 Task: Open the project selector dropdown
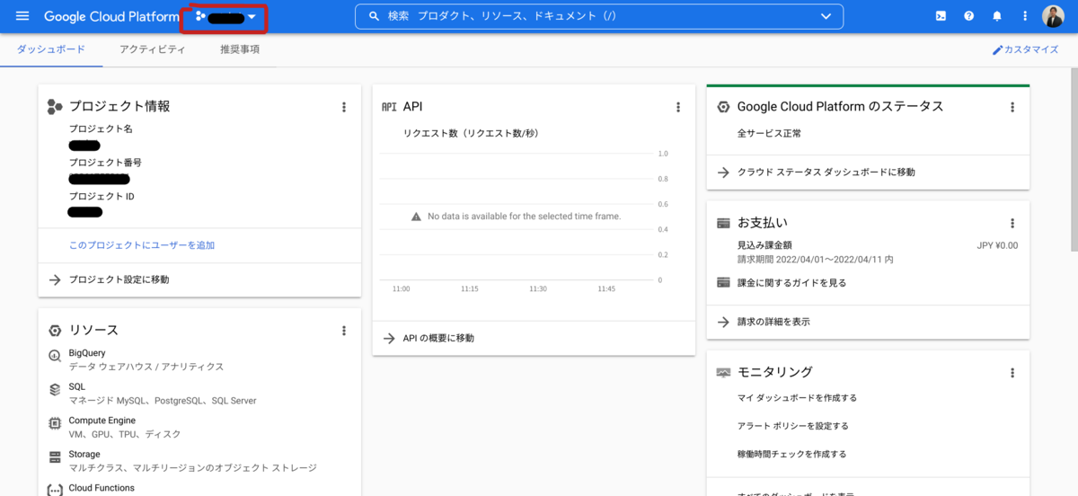(226, 16)
